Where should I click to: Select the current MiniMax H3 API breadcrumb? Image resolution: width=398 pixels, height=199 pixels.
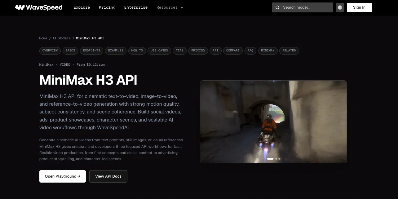[x=90, y=38]
